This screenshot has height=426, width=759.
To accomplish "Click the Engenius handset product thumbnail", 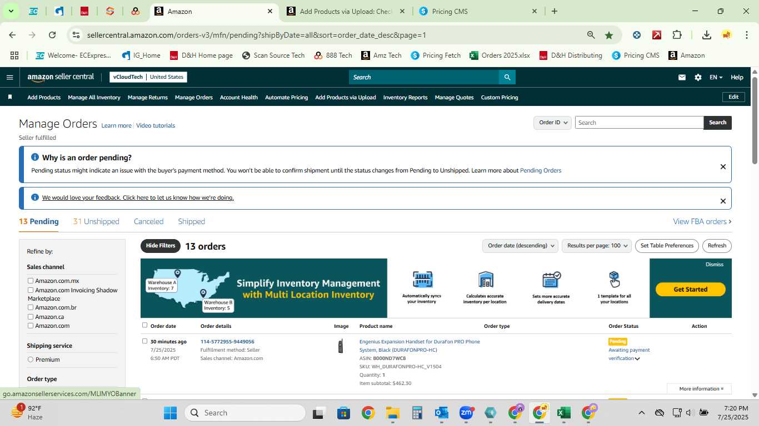I will click(x=341, y=346).
